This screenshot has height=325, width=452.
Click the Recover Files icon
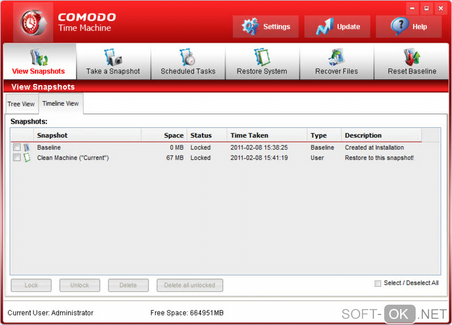(336, 57)
